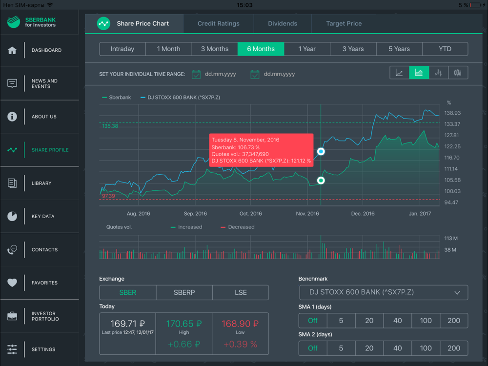Select the 6 Months time range
This screenshot has width=488, height=366.
[261, 49]
